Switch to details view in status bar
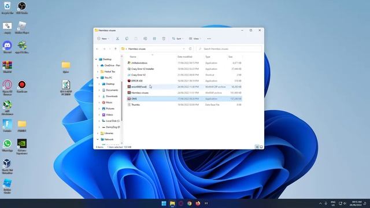 (x=257, y=147)
